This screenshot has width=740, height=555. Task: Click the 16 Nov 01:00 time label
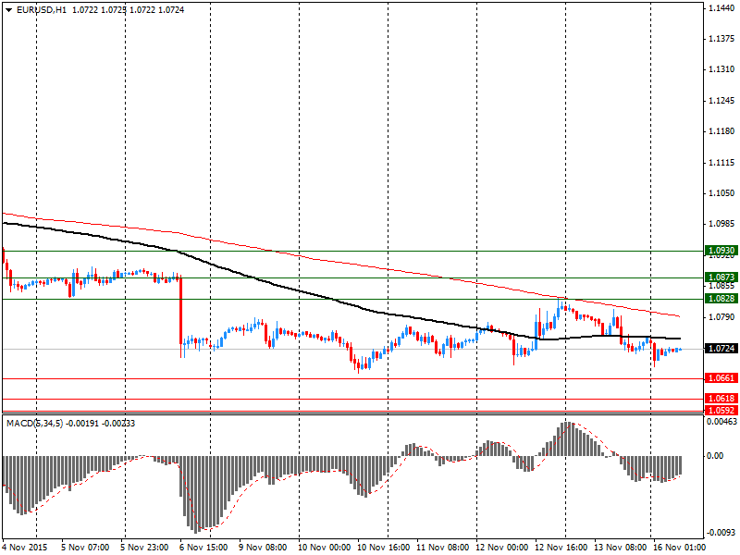pyautogui.click(x=679, y=548)
